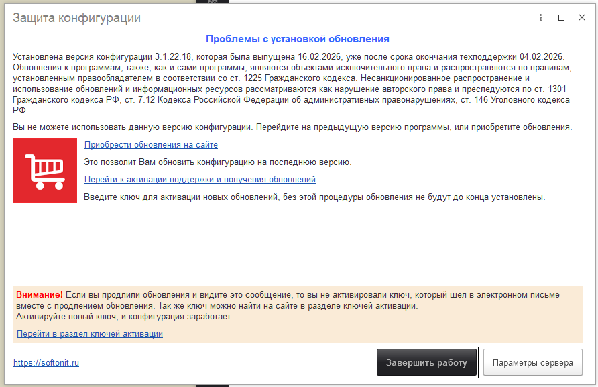Screen dimensions: 598x387
Task: Close the Защита конфигурации dialog
Action: click(x=581, y=18)
